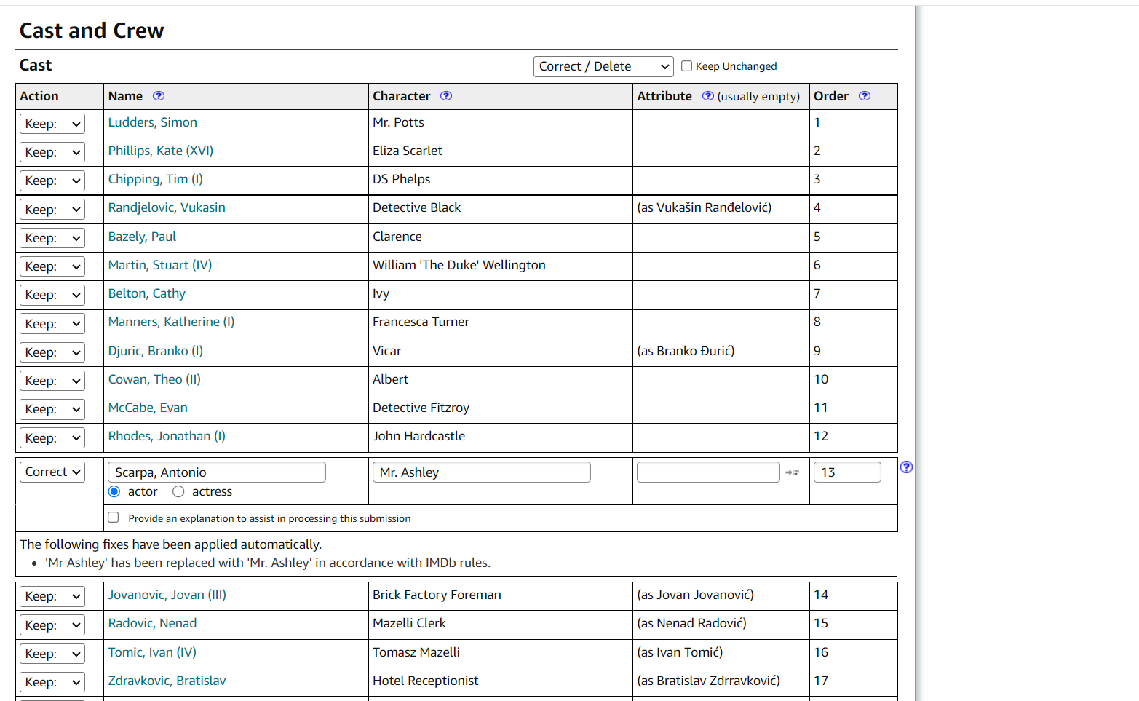
Task: Click the Zdravkovic, Bratislav name link
Action: [167, 680]
